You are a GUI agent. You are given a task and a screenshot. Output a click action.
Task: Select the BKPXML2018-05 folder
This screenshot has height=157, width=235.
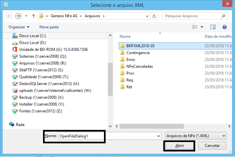point(140,46)
